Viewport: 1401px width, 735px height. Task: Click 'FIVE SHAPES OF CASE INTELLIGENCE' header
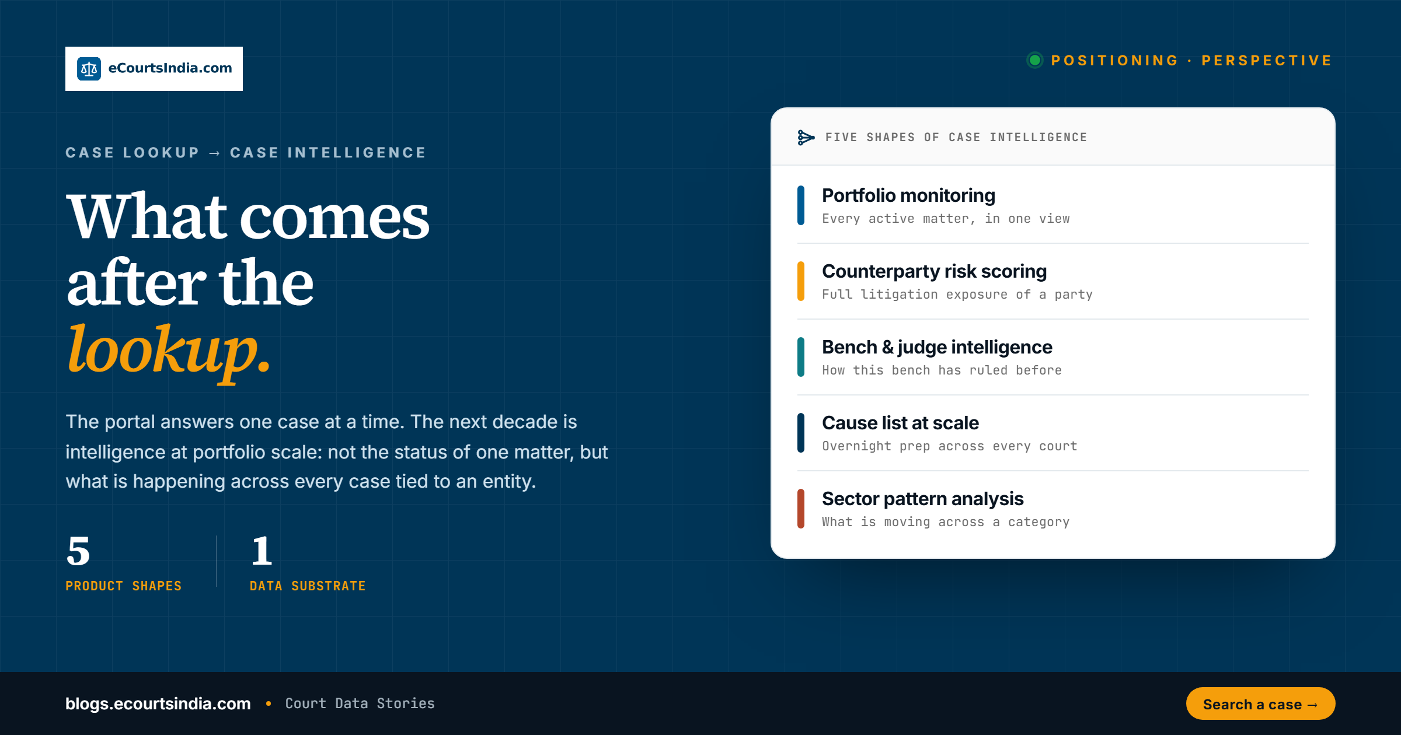[x=956, y=138]
